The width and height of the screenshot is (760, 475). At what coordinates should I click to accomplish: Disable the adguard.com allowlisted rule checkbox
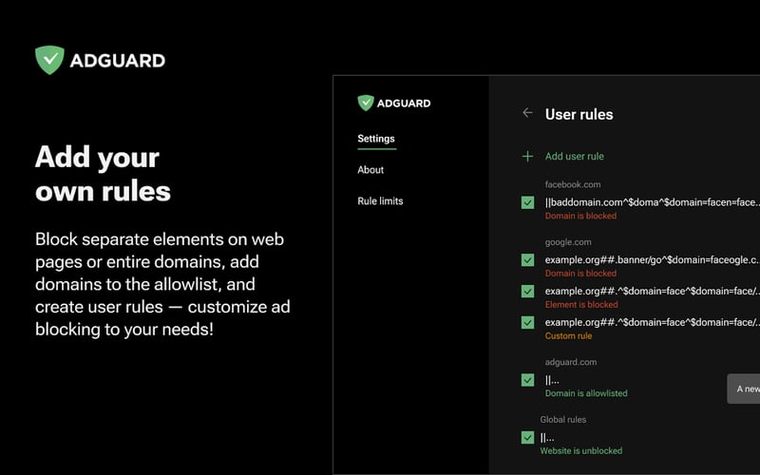[527, 380]
